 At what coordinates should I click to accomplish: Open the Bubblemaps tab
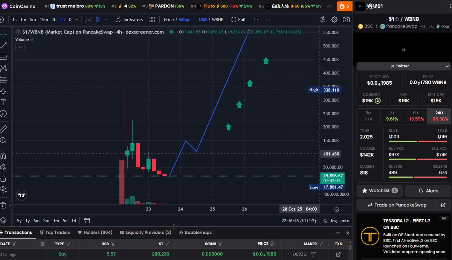coord(195,233)
